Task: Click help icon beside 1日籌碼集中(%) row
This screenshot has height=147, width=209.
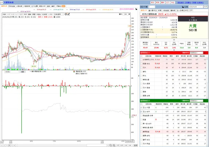Action: (162, 30)
